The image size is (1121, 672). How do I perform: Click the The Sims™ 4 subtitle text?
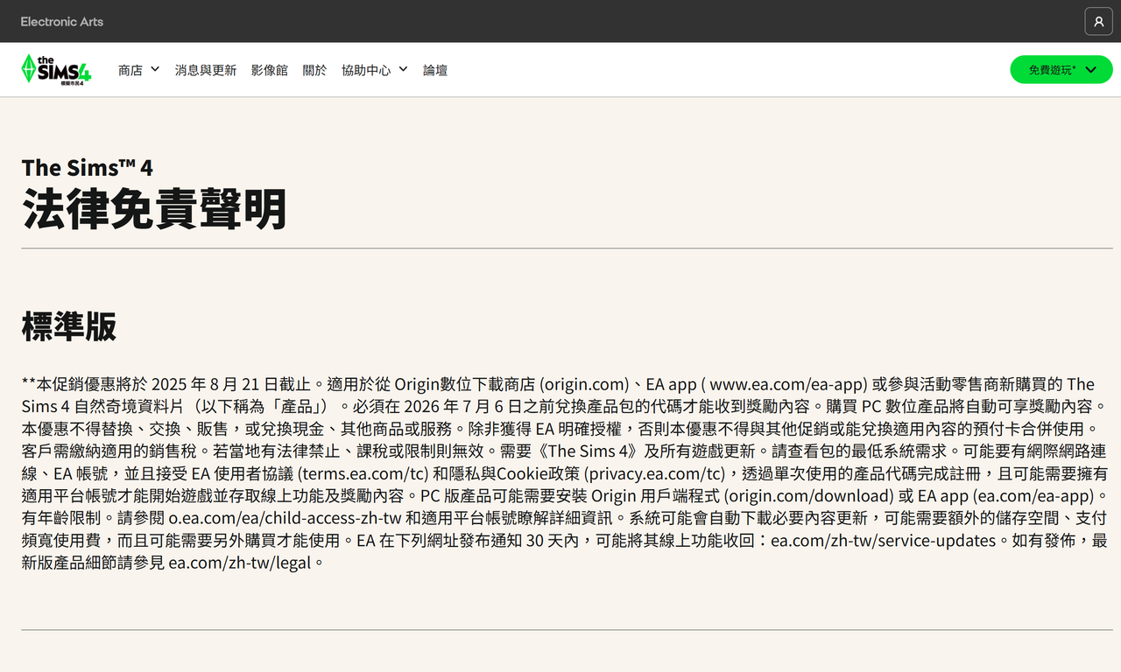(88, 167)
